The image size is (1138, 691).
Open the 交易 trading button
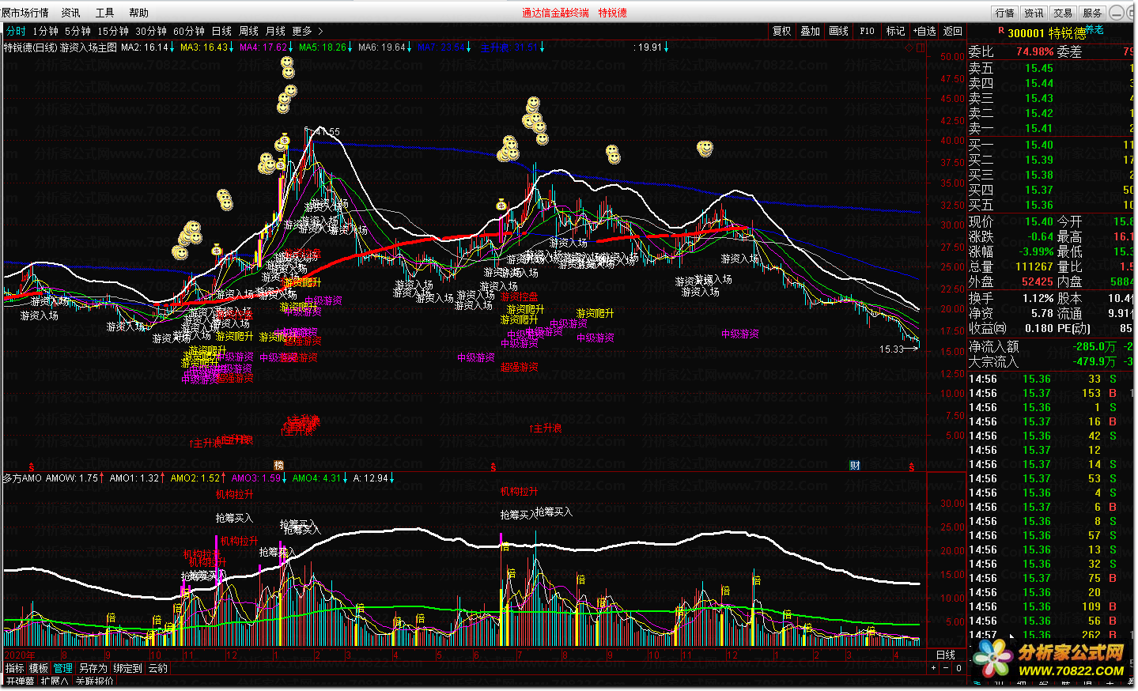click(x=1064, y=13)
